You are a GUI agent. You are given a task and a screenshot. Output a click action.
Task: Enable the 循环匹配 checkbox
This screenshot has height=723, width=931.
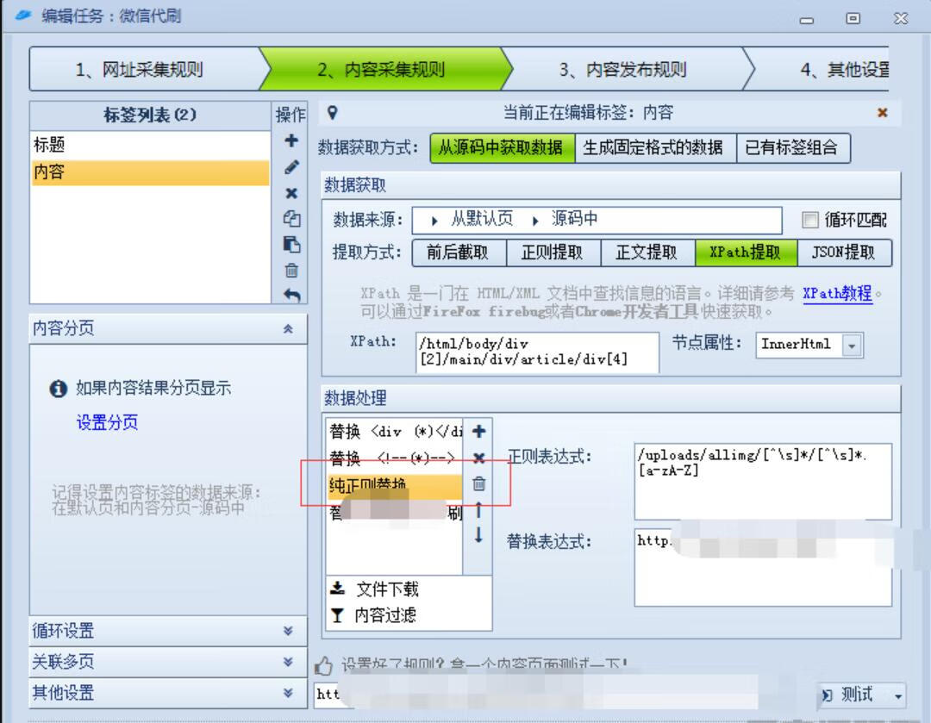pos(809,221)
